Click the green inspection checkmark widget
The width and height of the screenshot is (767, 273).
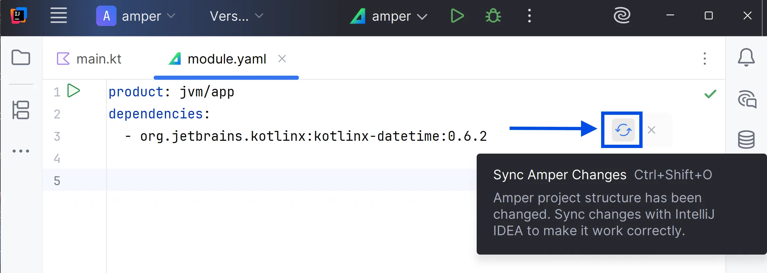click(x=710, y=94)
